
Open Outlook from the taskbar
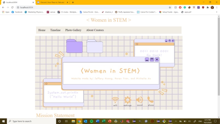pos(85,121)
